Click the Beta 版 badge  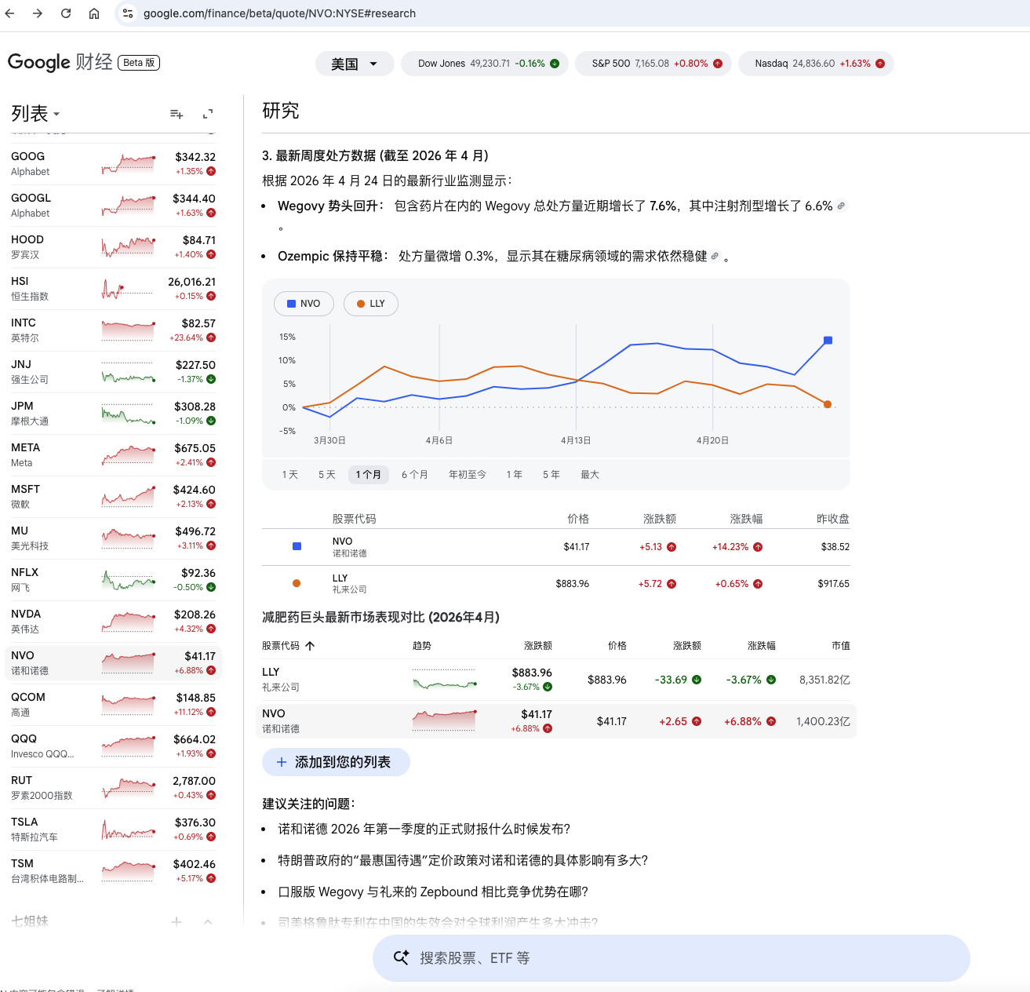coord(139,63)
